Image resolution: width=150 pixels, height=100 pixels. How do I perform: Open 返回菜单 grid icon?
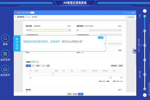tap(5, 54)
